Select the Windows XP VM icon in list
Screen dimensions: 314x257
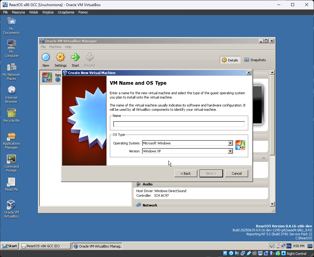pyautogui.click(x=47, y=77)
